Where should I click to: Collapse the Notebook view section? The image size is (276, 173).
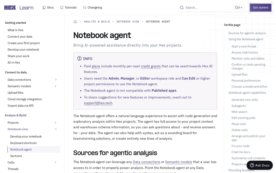(x=56, y=129)
